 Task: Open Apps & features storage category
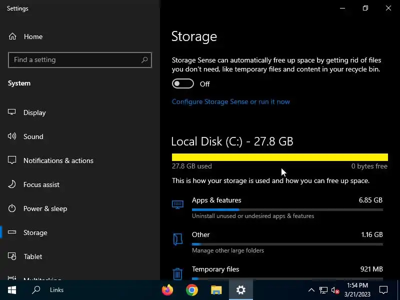click(277, 208)
